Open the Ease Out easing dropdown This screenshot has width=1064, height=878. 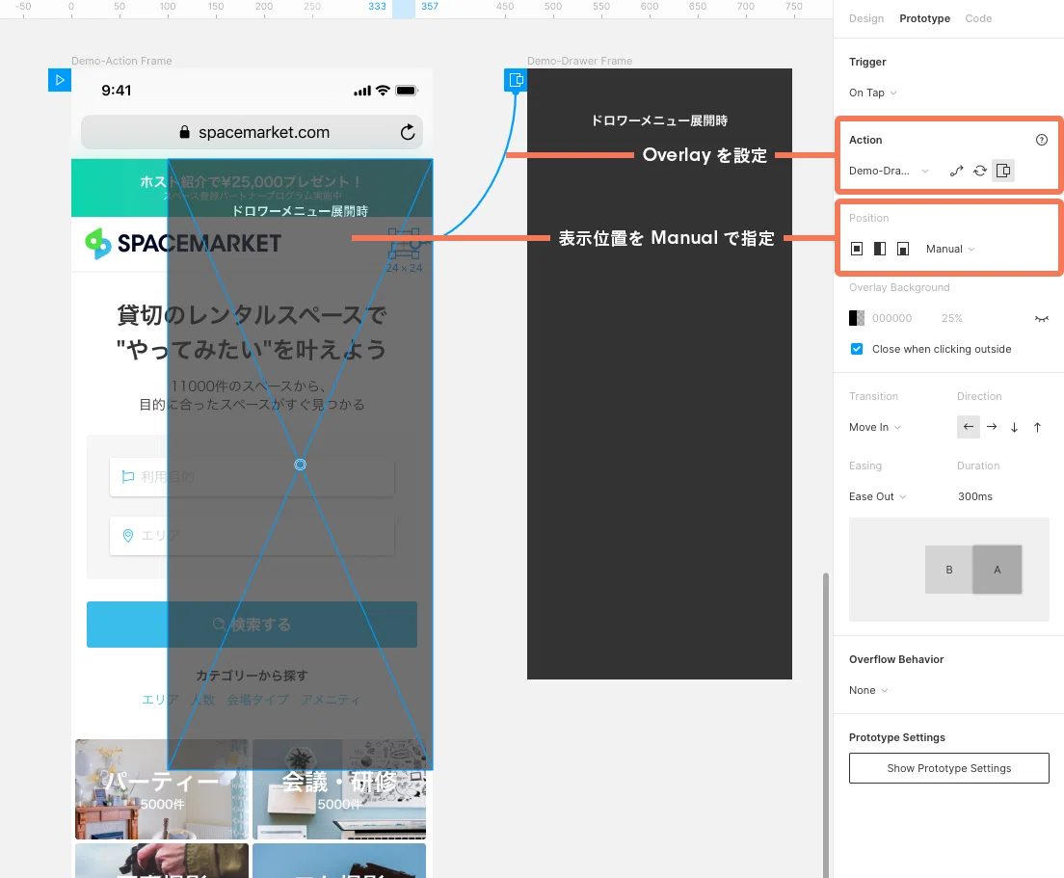point(877,496)
